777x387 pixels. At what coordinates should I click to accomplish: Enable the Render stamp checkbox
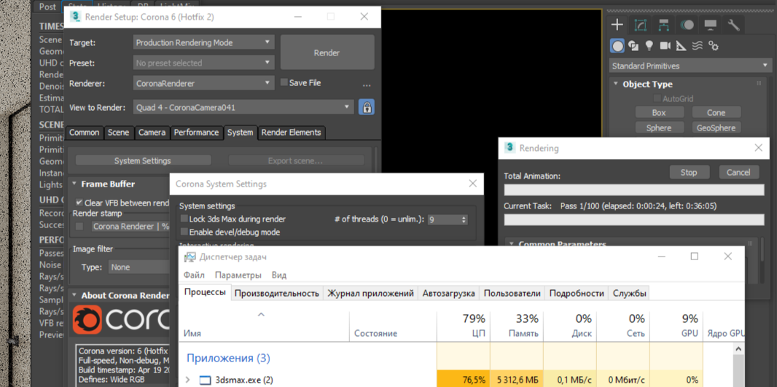(x=79, y=227)
